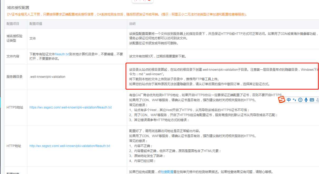Viewport: 319px width, 174px height.
Task: Click the text 该文件有效期3天，过期后需要重新下载
Action: coord(158,56)
